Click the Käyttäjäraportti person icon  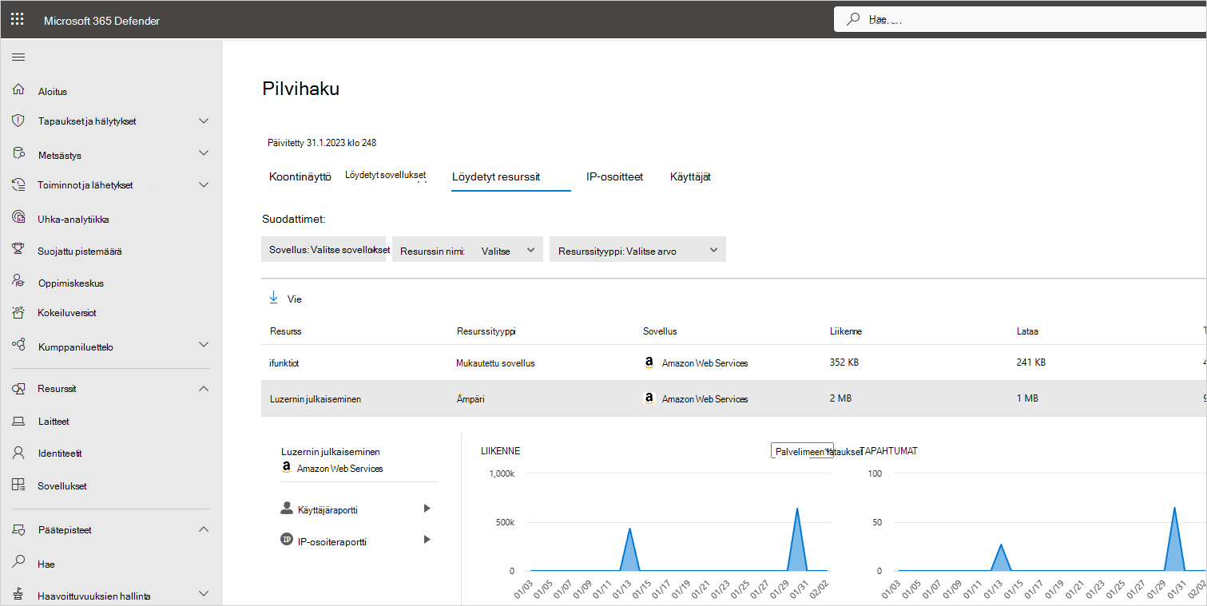[x=287, y=508]
